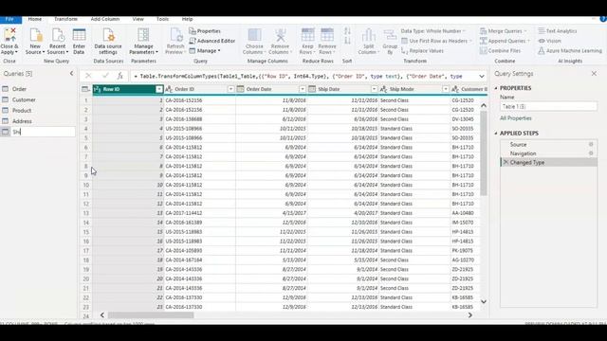The image size is (607, 341).
Task: Click Combine Files
Action: pos(500,50)
